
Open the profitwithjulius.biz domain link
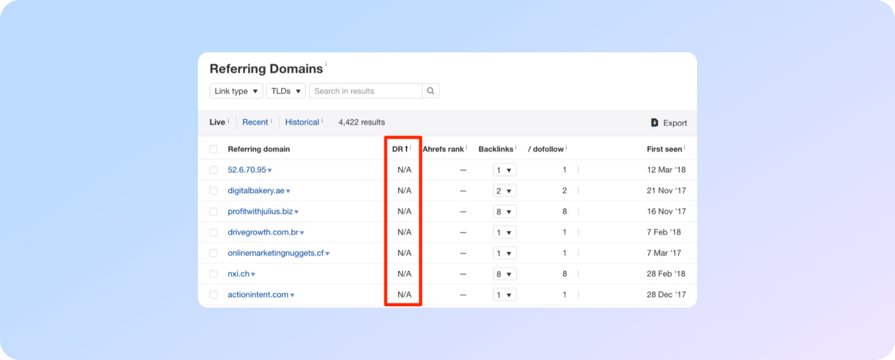tap(260, 211)
